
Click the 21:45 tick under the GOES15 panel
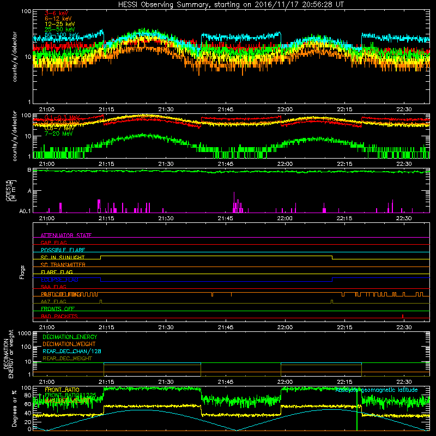[226, 219]
